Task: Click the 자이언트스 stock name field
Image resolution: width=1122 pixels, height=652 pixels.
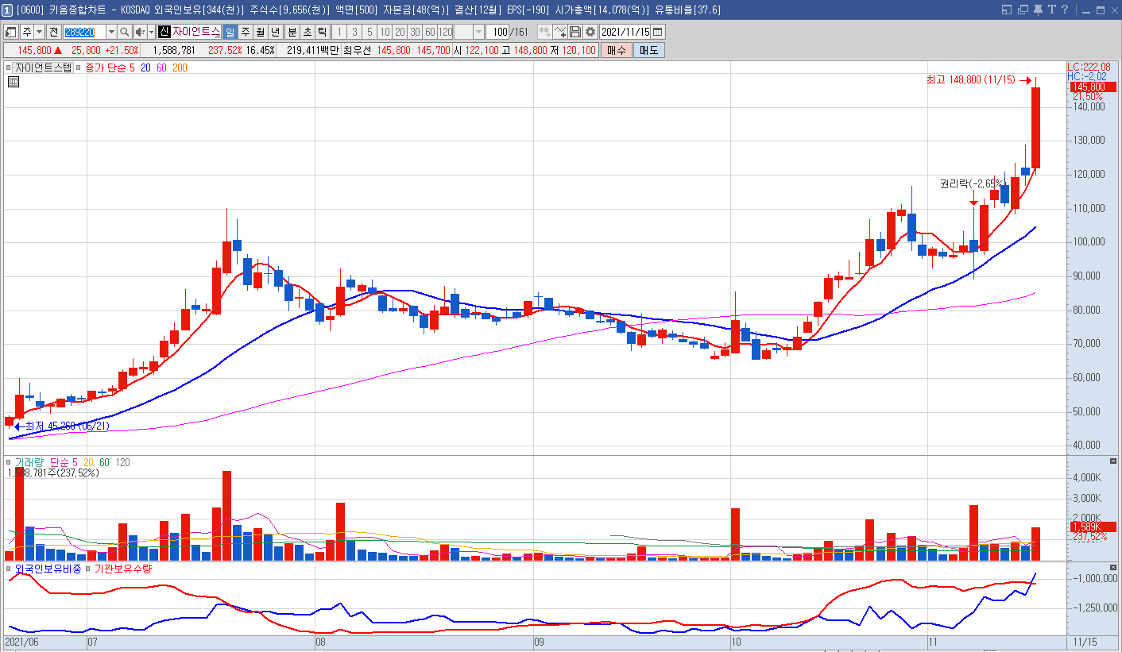Action: 195,32
